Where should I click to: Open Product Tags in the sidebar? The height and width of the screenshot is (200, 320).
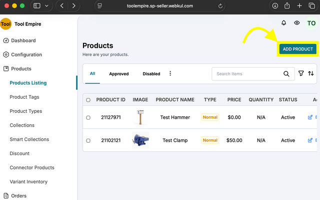click(24, 97)
